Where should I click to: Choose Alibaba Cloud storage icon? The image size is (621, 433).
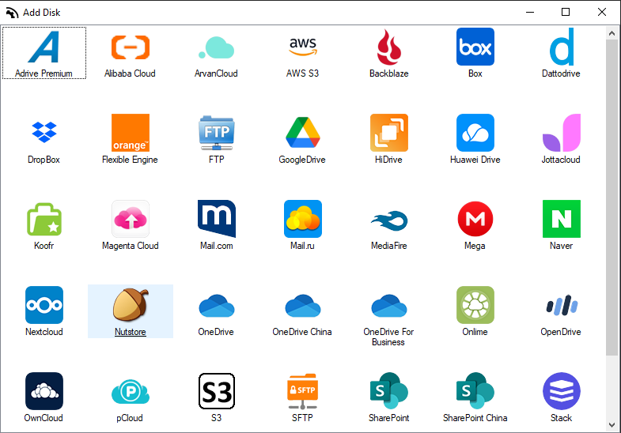(x=131, y=47)
